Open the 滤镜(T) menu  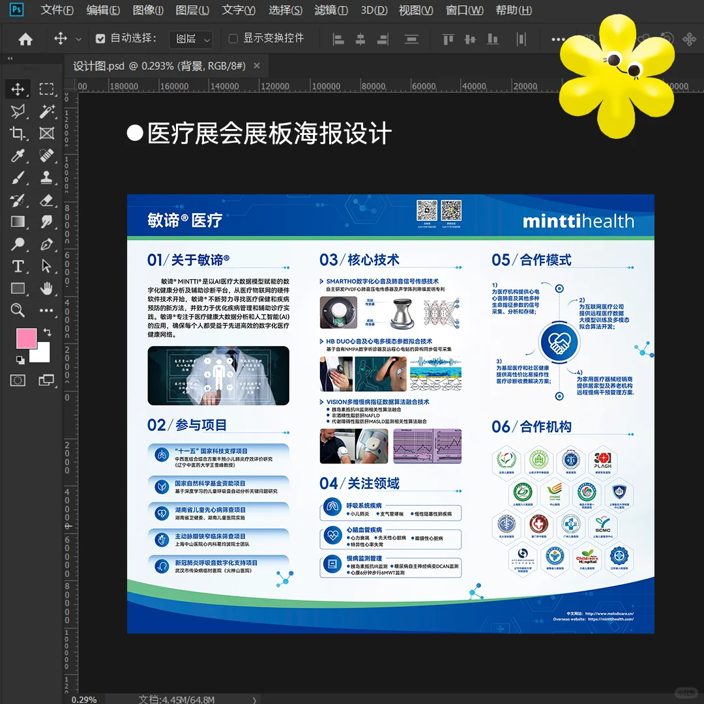point(331,10)
